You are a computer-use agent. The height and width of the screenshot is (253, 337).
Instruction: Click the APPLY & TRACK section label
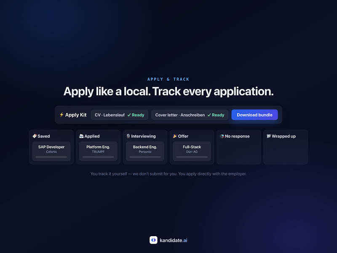[168, 79]
